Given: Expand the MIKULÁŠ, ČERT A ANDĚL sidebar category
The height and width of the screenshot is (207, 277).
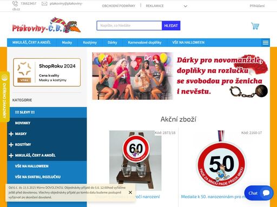Looking at the screenshot, I should click(x=11, y=155).
